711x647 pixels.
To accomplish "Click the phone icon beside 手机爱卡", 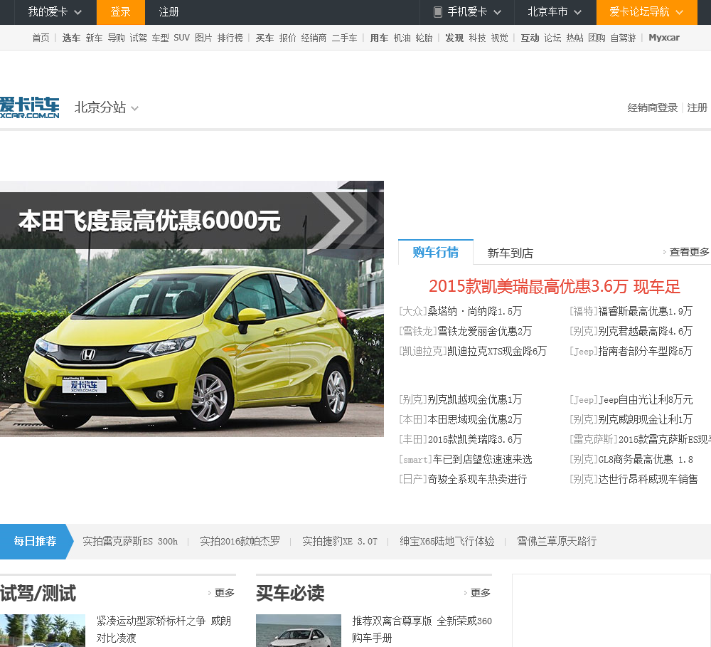I will click(x=437, y=12).
